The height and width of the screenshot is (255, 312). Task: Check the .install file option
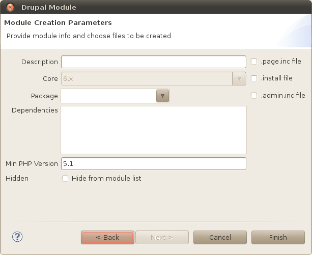click(254, 78)
